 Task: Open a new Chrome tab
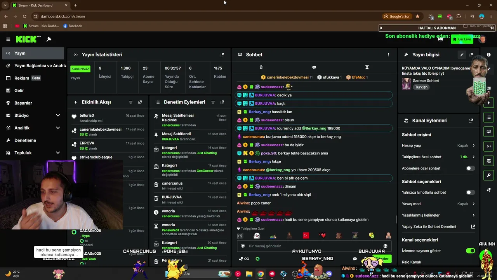[75, 5]
